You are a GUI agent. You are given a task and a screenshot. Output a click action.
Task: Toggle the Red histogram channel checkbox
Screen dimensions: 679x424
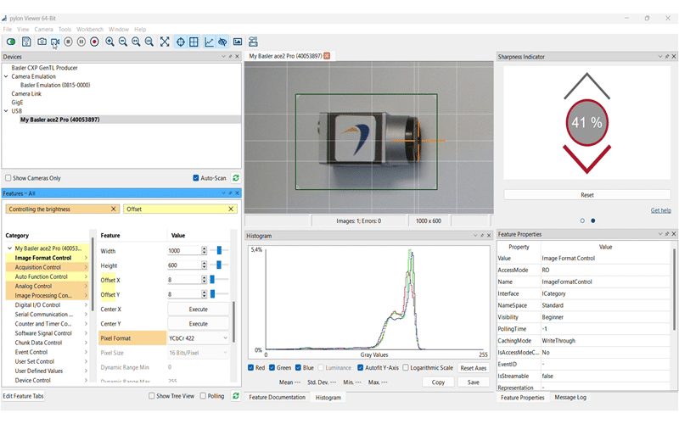click(x=250, y=368)
